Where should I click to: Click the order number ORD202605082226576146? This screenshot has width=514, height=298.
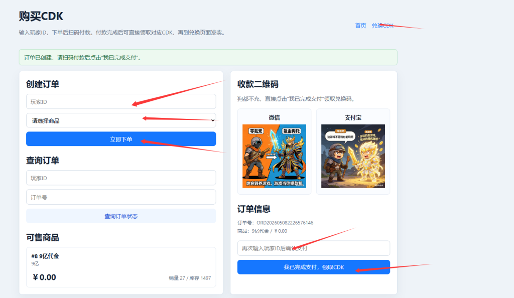tap(285, 223)
